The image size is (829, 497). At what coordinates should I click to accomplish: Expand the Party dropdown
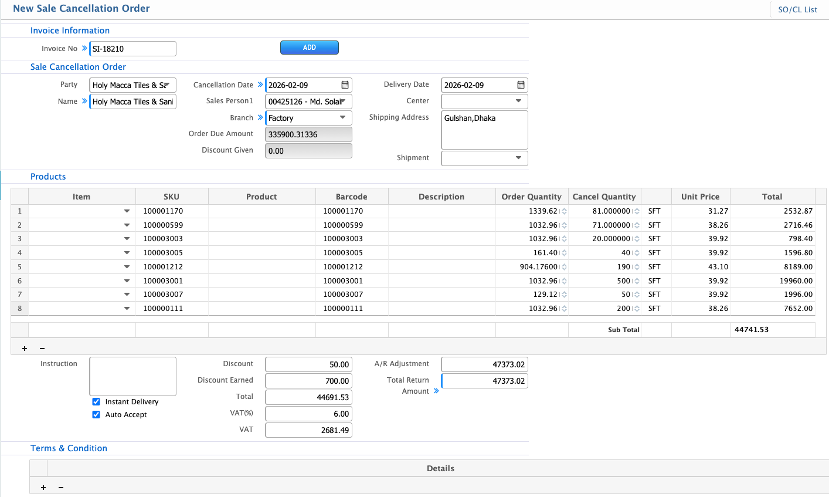coord(167,85)
